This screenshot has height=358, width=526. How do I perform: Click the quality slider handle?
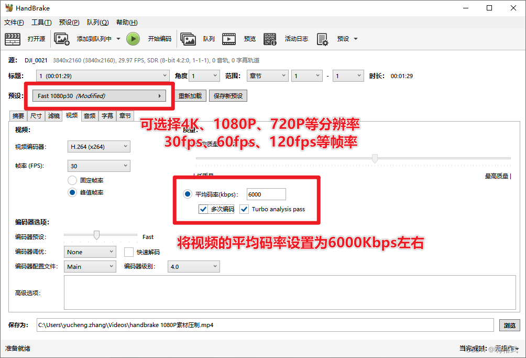[375, 158]
